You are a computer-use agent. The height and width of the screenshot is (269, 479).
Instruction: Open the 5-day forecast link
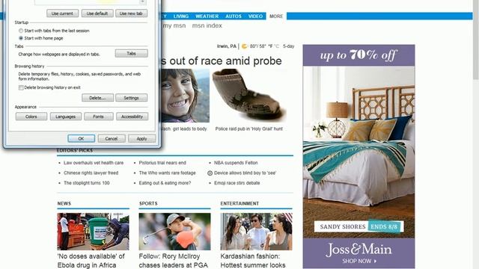(288, 46)
